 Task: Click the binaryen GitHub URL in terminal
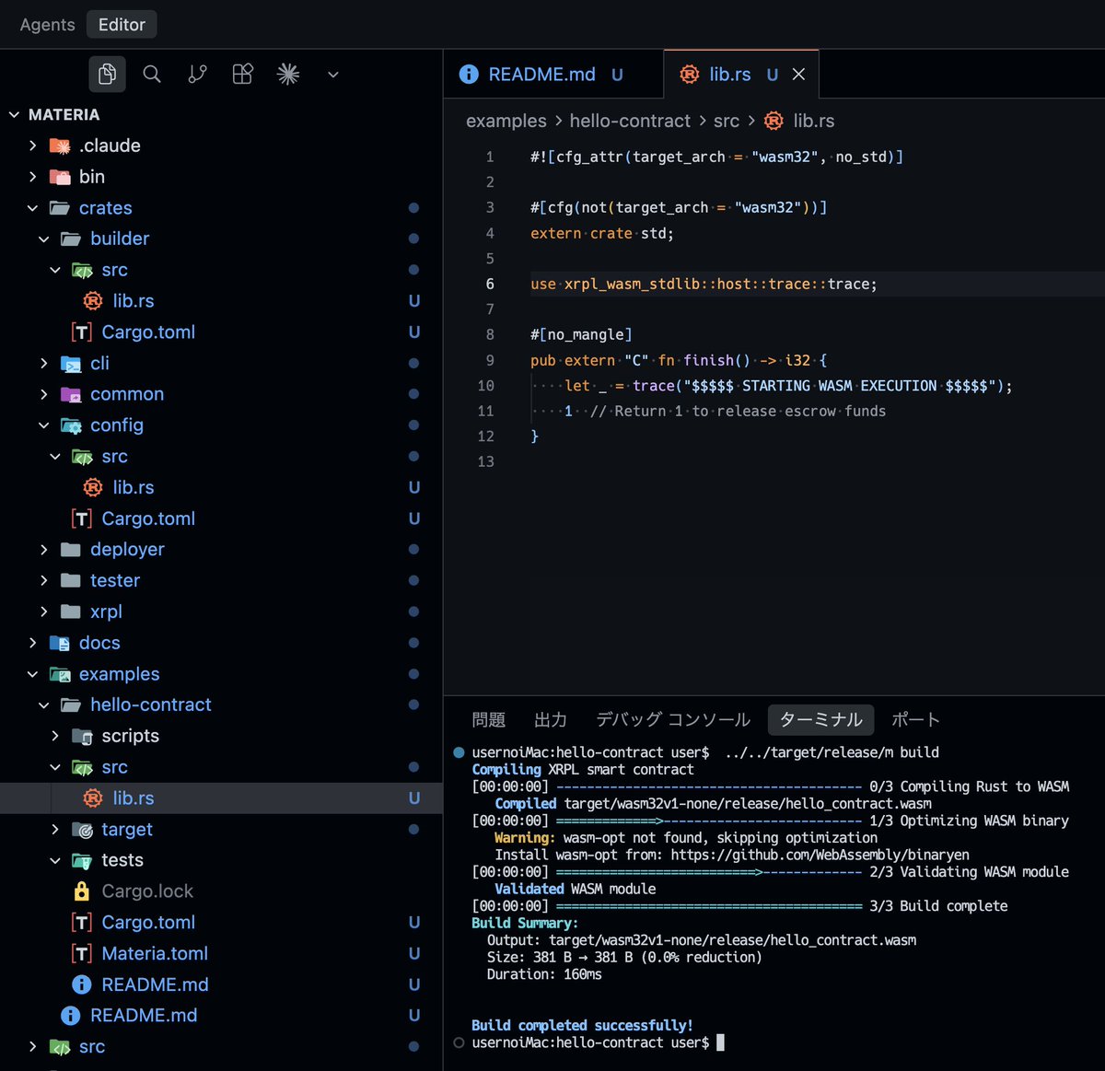[x=820, y=855]
